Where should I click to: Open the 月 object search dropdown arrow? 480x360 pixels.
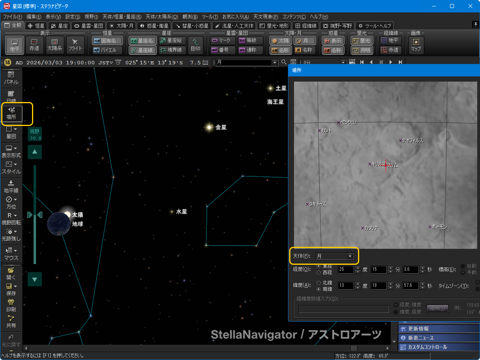(x=274, y=62)
